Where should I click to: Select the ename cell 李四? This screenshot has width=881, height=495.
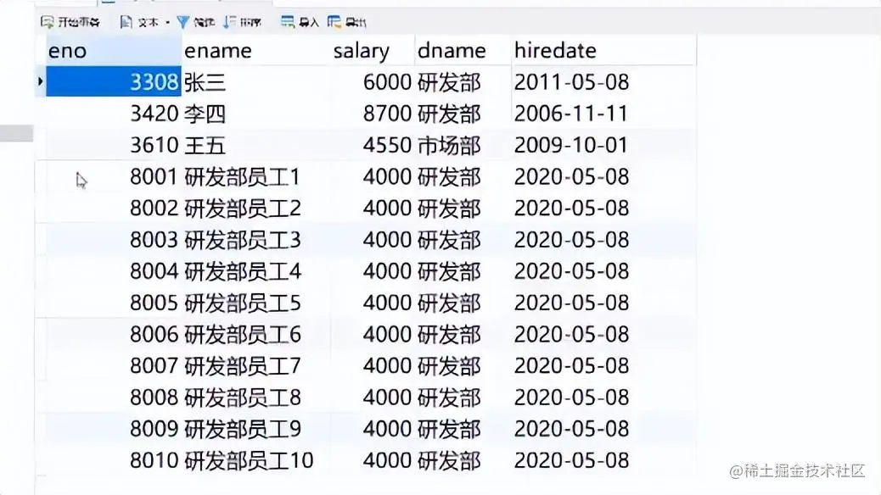(256, 114)
